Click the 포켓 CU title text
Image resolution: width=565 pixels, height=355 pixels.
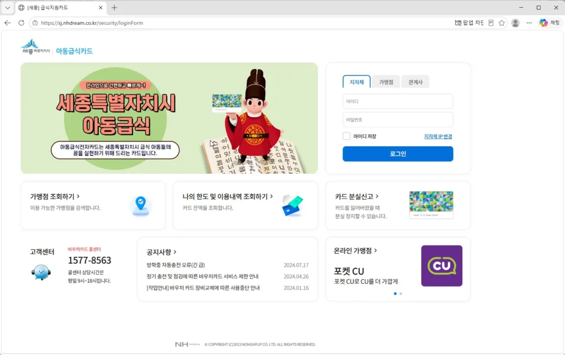tap(349, 271)
